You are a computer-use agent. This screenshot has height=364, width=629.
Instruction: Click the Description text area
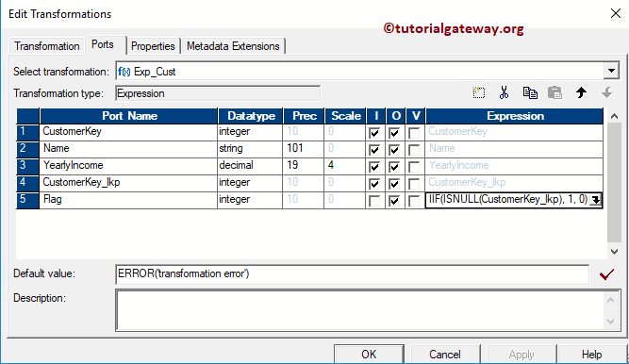[x=360, y=310]
